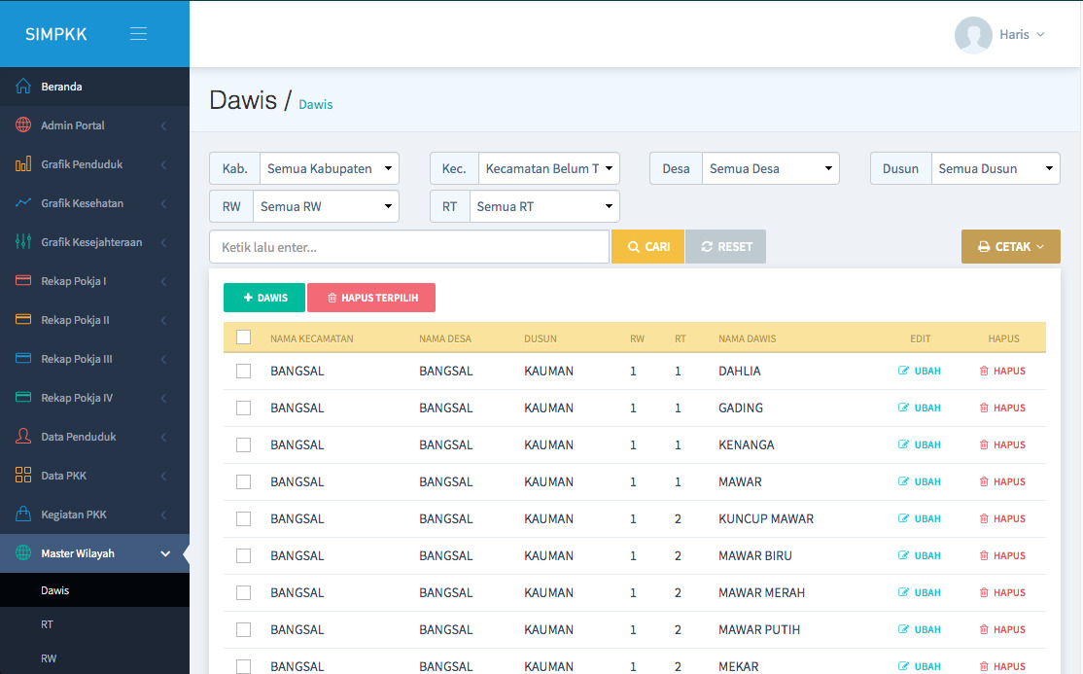Click the Data PKK grid icon
This screenshot has width=1083, height=674.
point(23,476)
